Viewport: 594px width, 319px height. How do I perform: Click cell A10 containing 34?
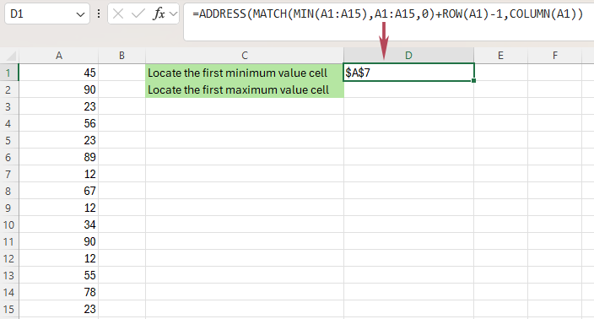click(59, 224)
